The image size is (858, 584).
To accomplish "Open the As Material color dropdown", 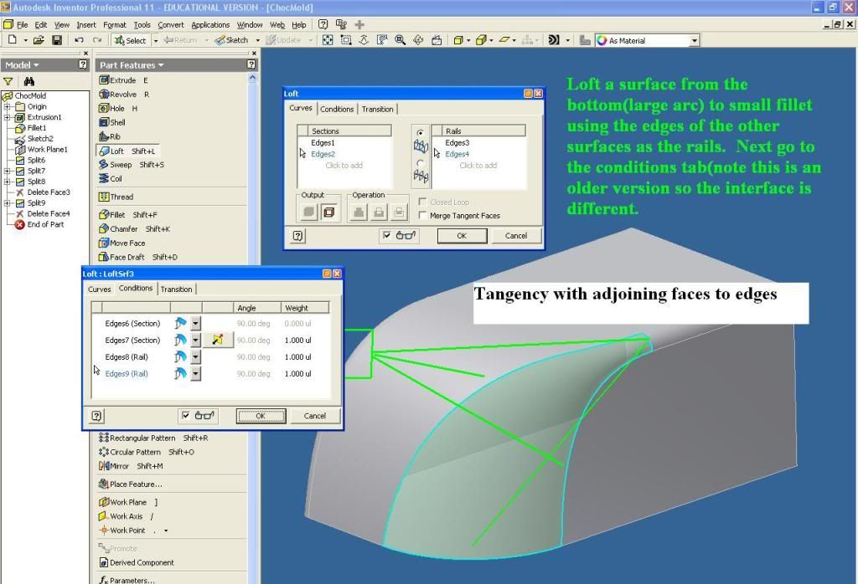I will (x=695, y=40).
